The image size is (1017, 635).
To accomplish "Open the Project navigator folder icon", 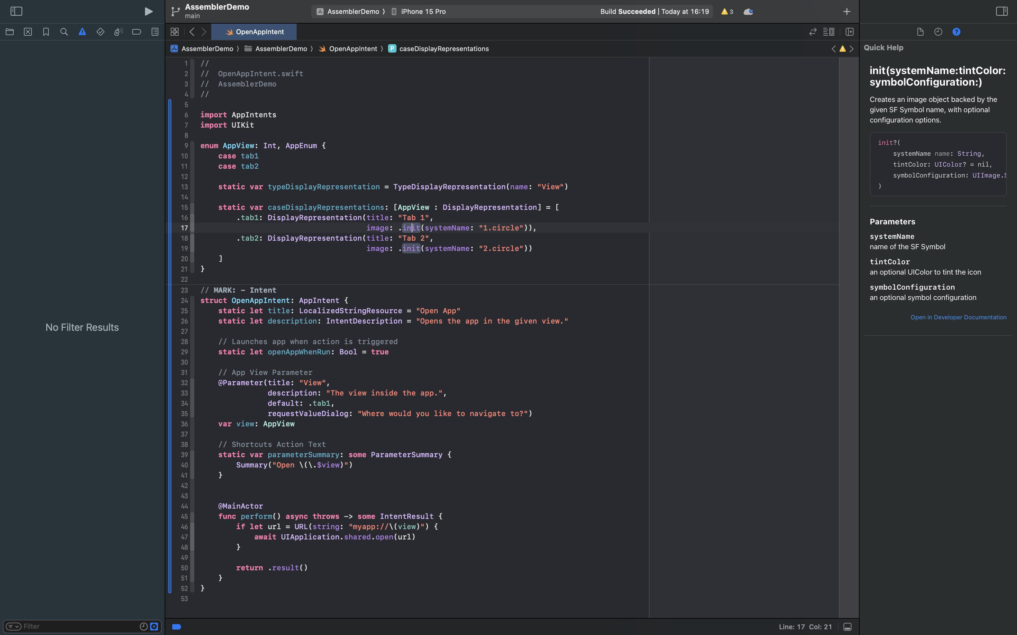I will pyautogui.click(x=10, y=32).
